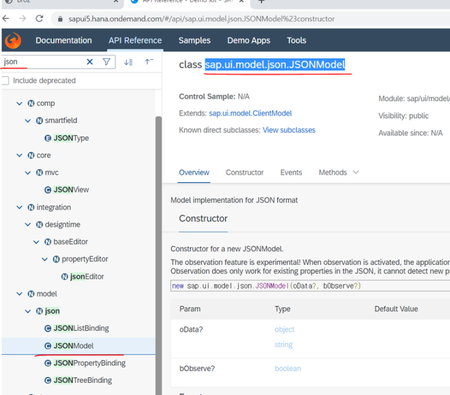Clear the json search with X icon
The image size is (450, 395).
pos(90,62)
